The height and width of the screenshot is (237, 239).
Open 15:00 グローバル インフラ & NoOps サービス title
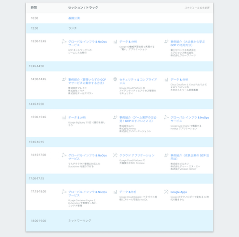click(190, 119)
